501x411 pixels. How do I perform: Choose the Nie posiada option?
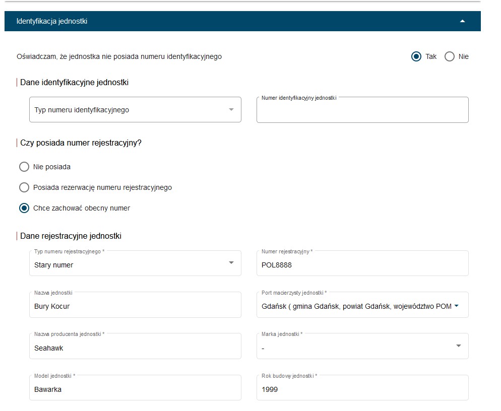point(24,167)
